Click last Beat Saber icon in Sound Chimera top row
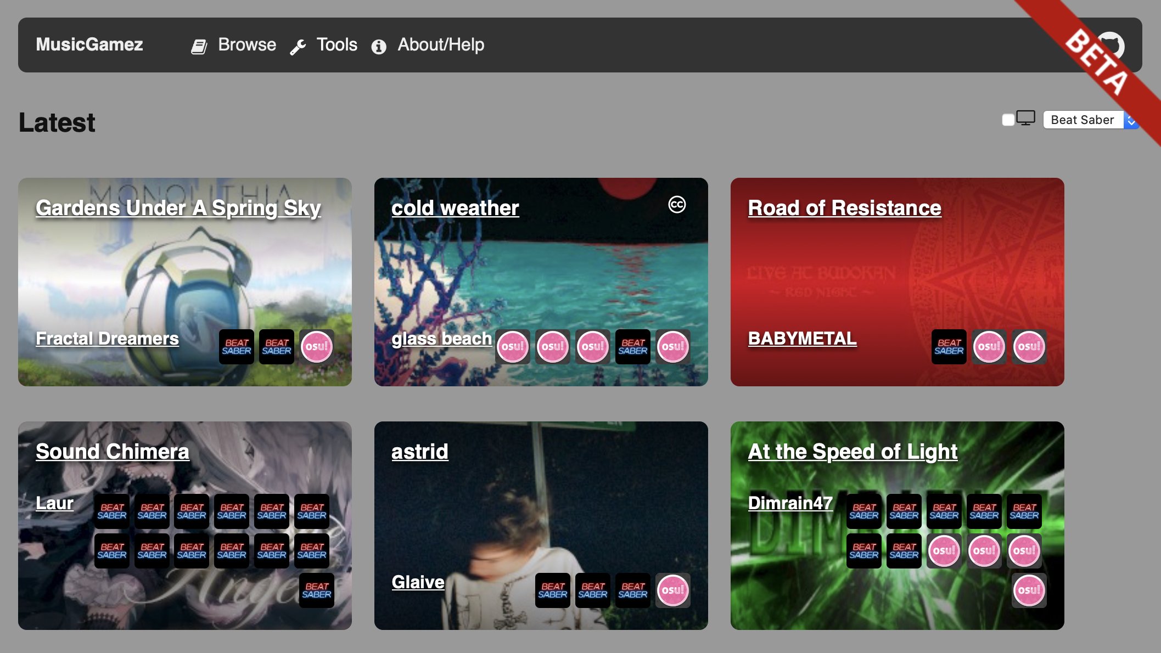 [312, 511]
